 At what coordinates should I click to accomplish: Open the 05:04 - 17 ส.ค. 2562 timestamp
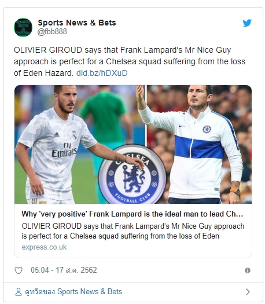[64, 270]
